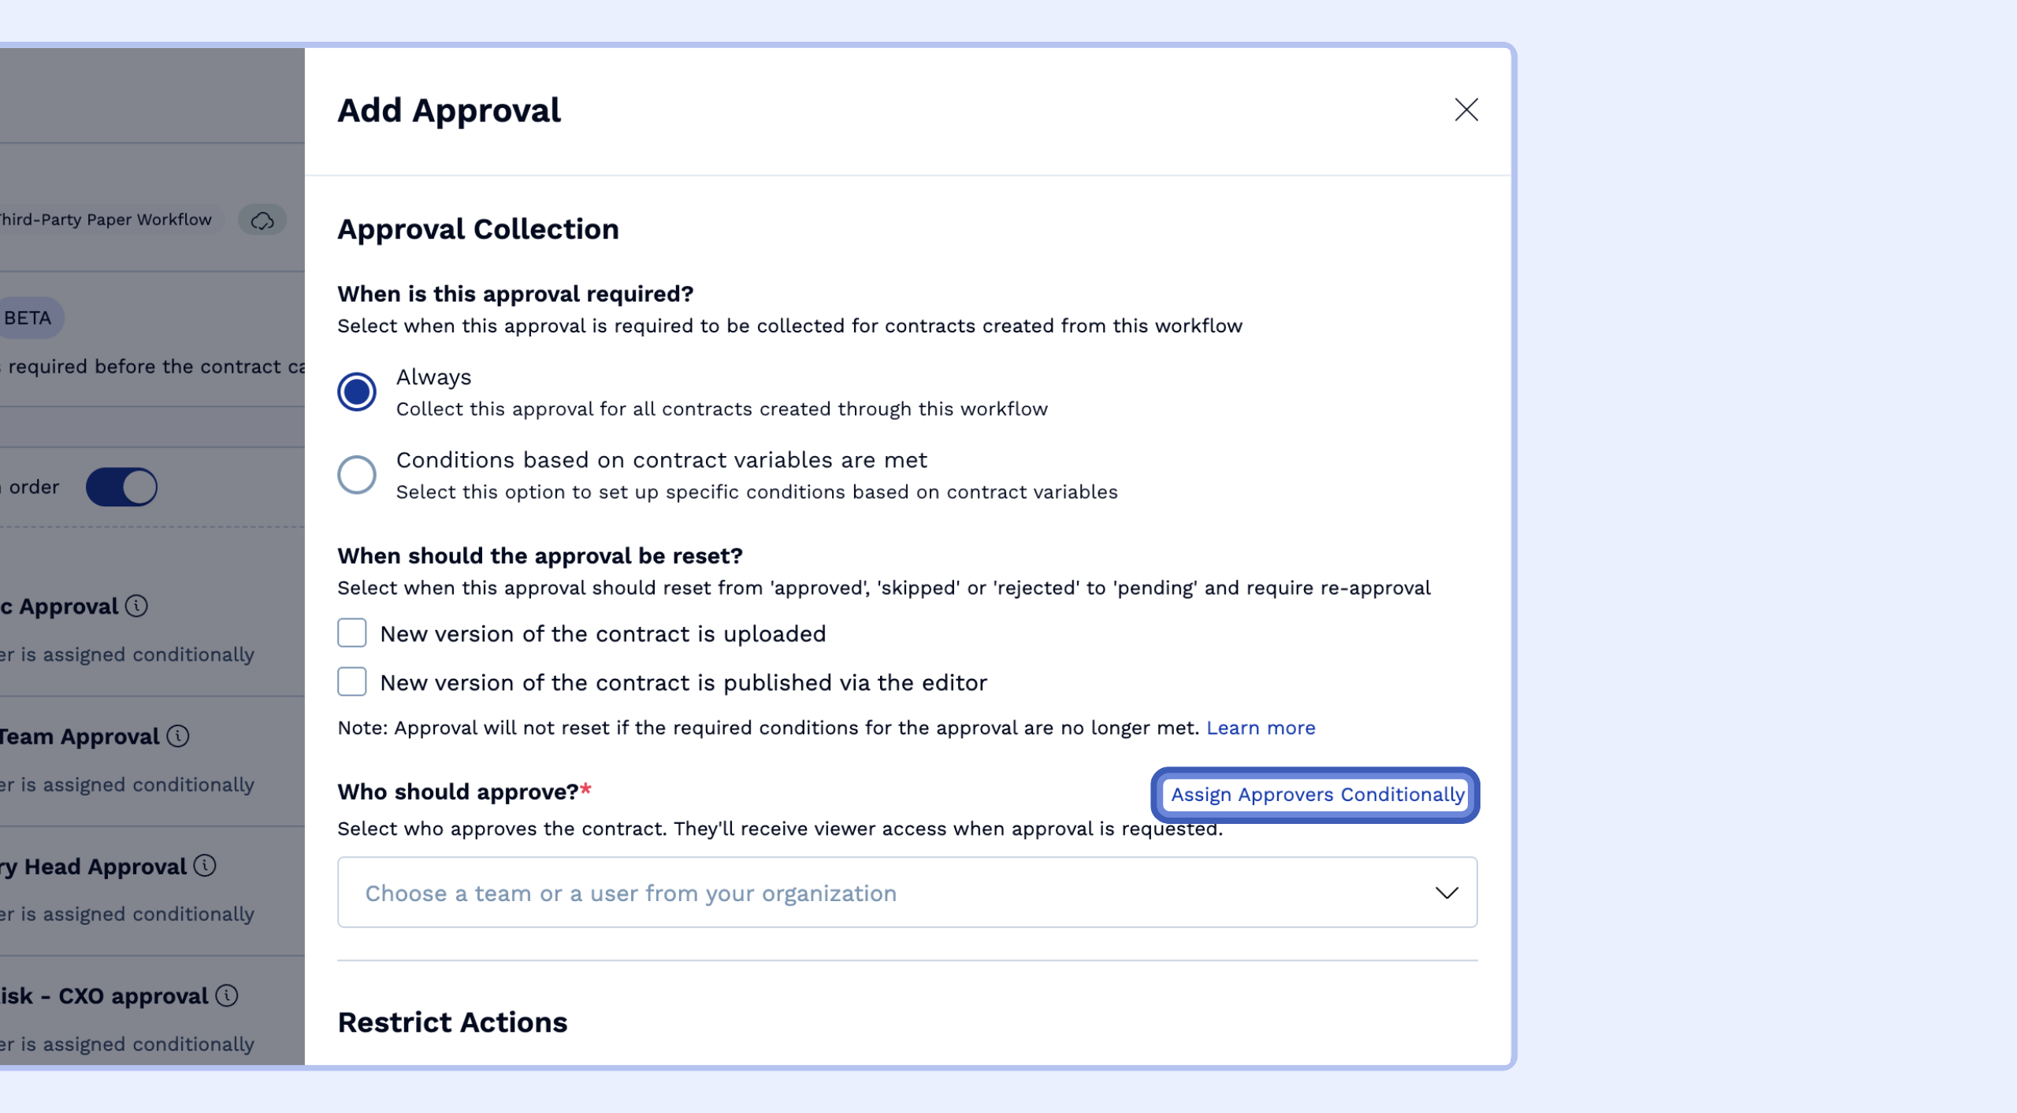
Task: Click Assign Approvers Conditionally
Action: click(x=1317, y=795)
